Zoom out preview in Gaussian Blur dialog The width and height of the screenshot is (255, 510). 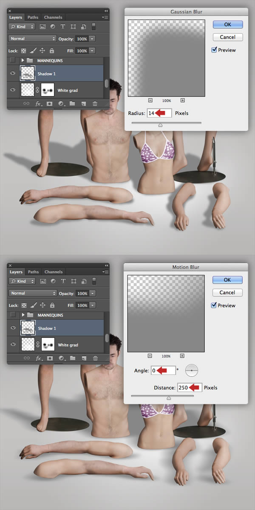click(x=150, y=101)
